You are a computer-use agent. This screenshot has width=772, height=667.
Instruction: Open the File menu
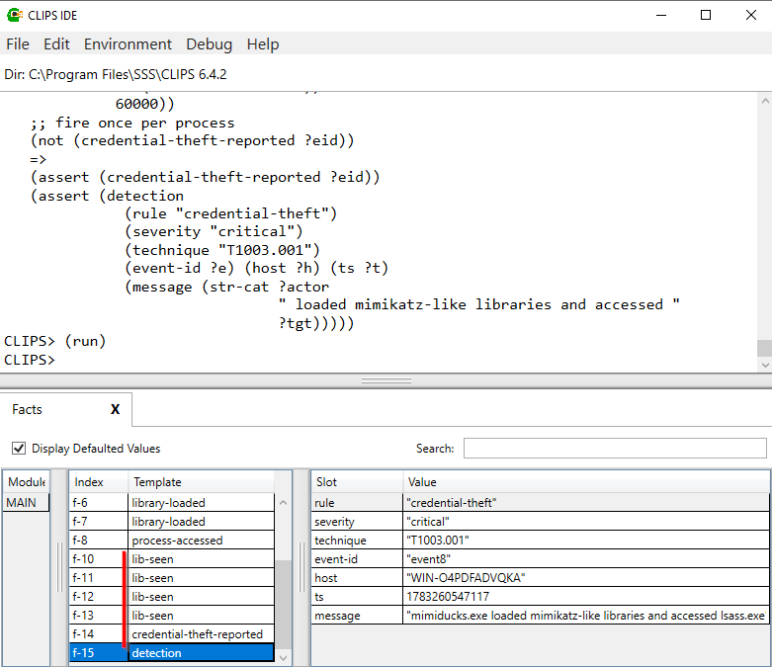click(x=18, y=44)
